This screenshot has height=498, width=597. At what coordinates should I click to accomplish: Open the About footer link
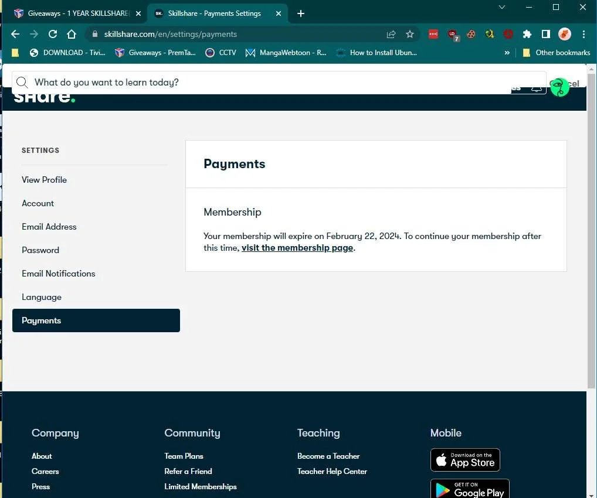click(x=42, y=456)
